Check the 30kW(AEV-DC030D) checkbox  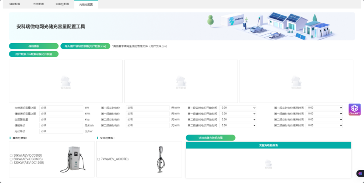(11, 156)
